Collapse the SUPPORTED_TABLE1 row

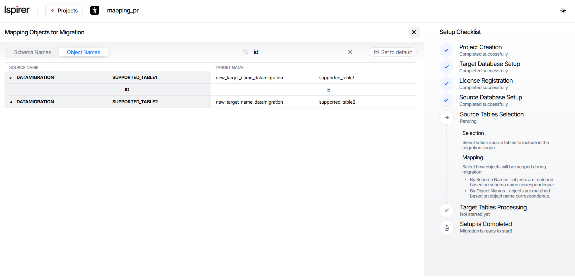[11, 78]
